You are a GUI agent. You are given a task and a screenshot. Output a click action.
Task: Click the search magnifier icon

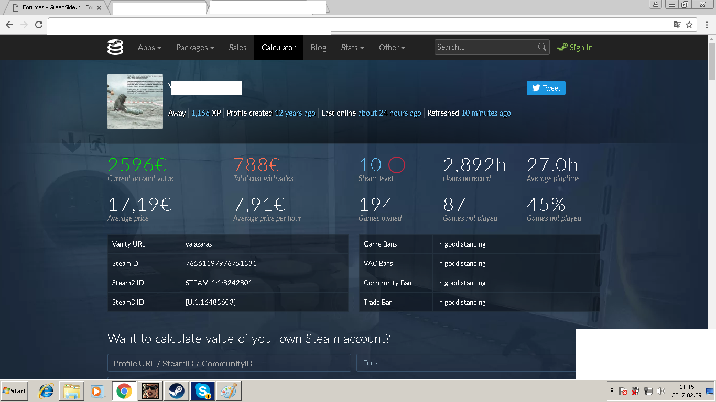pos(542,47)
